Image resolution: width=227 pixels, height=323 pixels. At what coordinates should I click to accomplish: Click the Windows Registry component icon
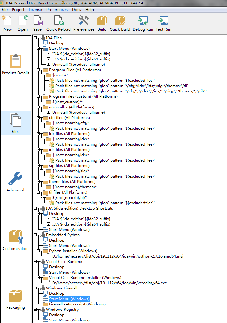click(x=42, y=310)
